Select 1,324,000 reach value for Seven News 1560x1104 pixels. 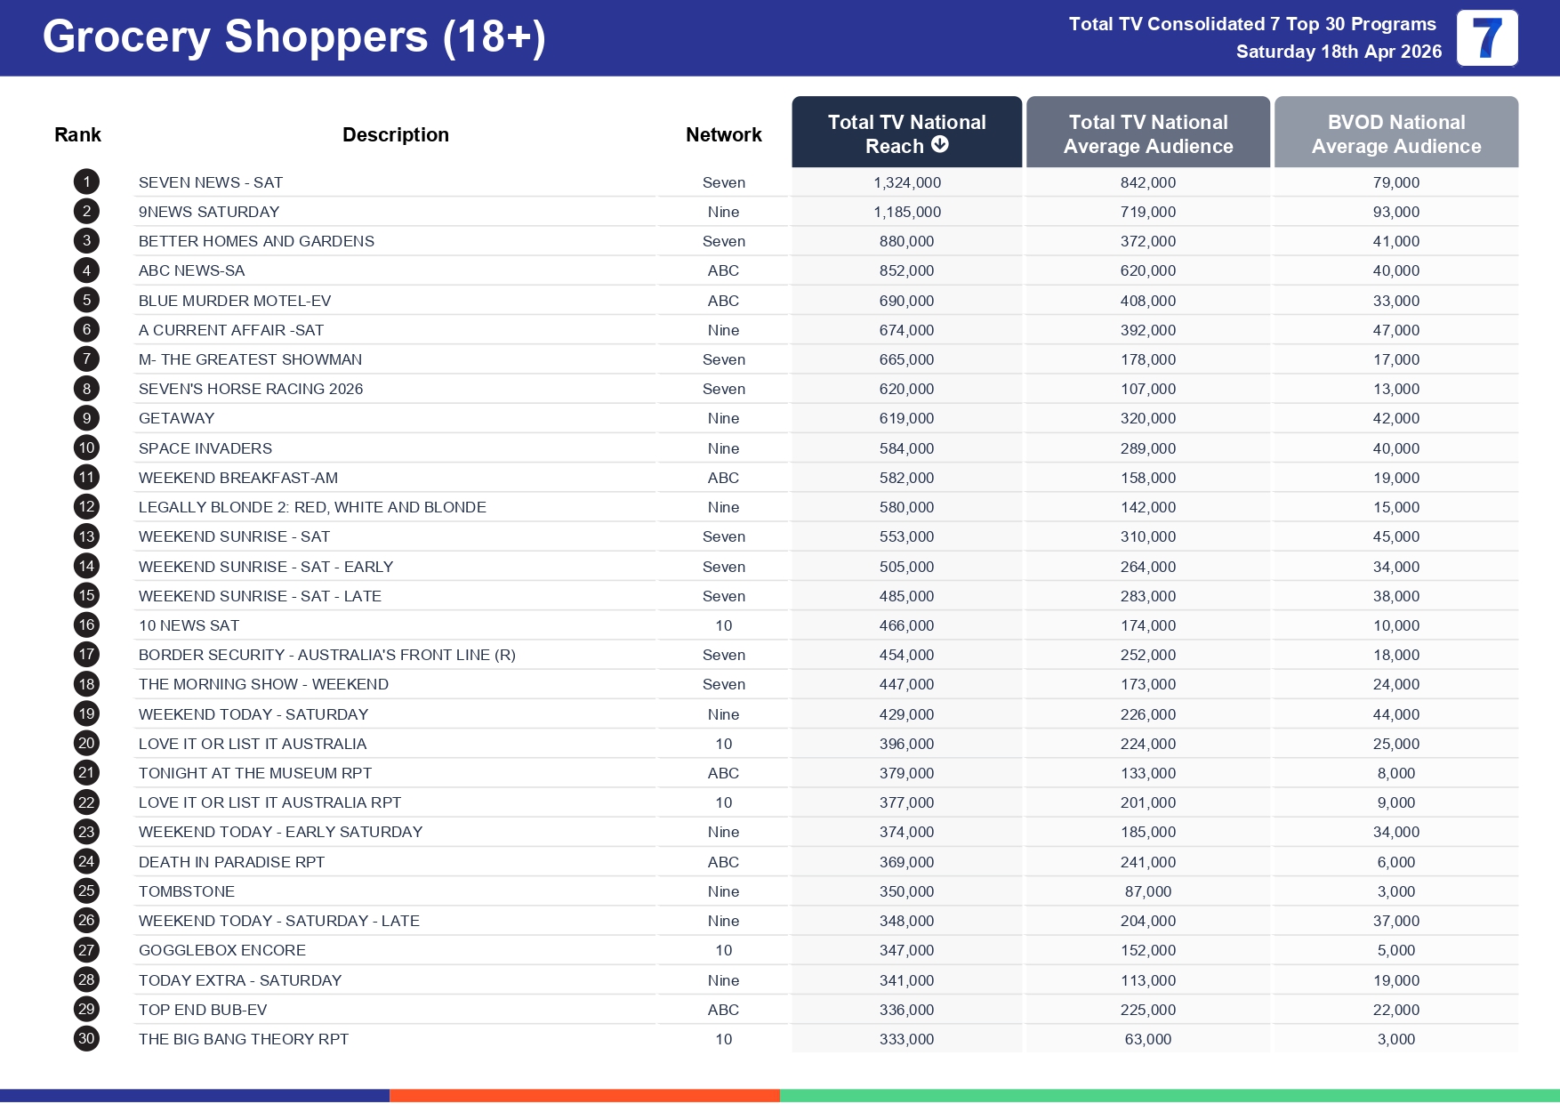pos(906,182)
